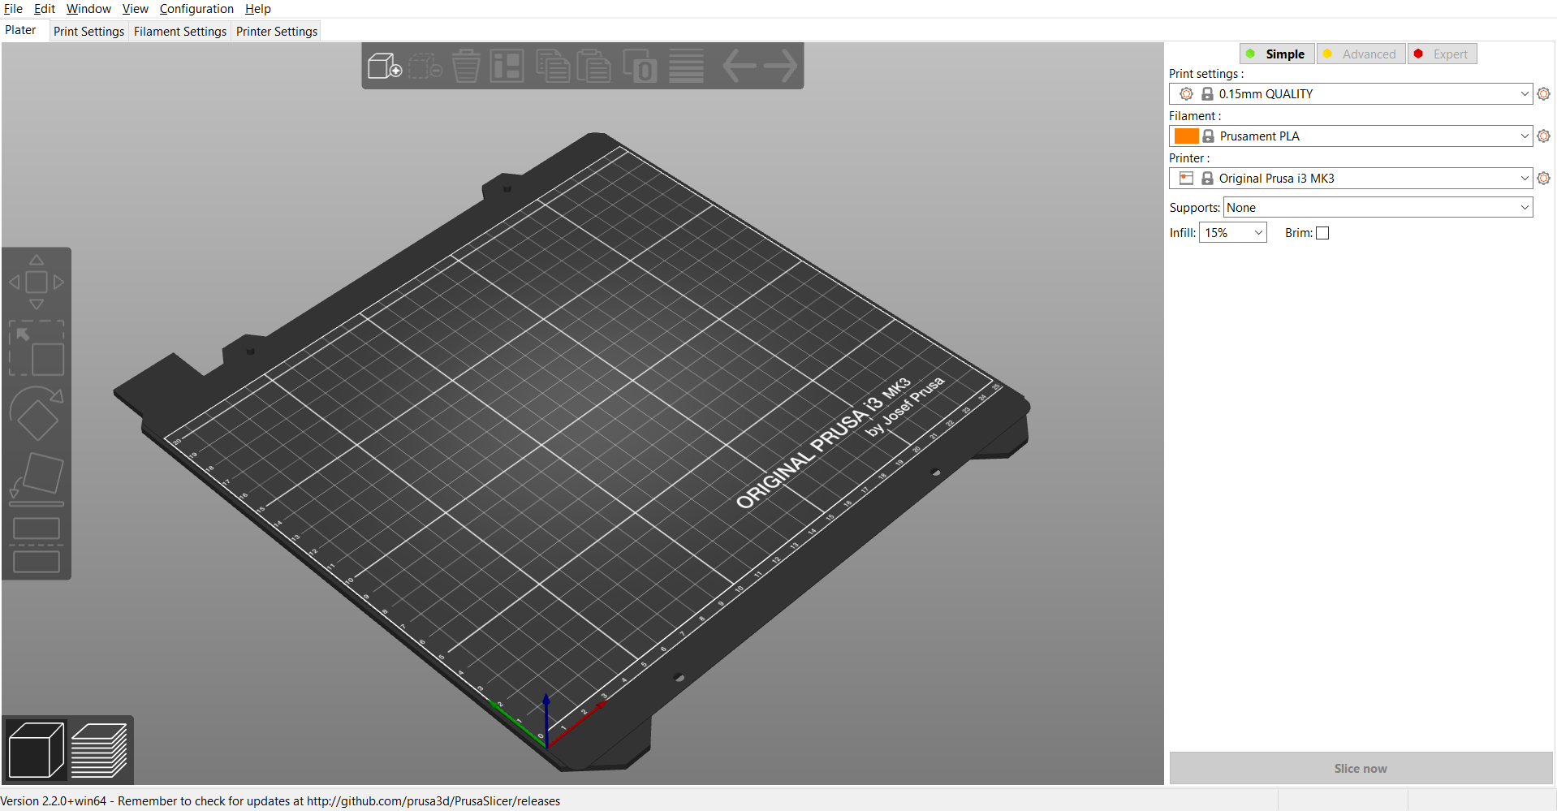Click the orange filament color swatch

[1186, 136]
